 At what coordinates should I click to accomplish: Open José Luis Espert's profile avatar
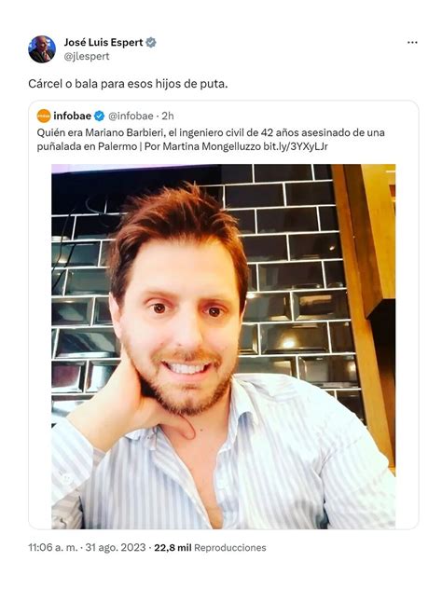(x=42, y=49)
